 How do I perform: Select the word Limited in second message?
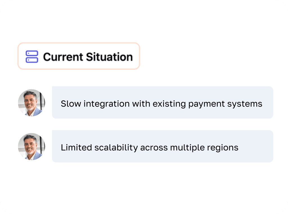click(76, 148)
